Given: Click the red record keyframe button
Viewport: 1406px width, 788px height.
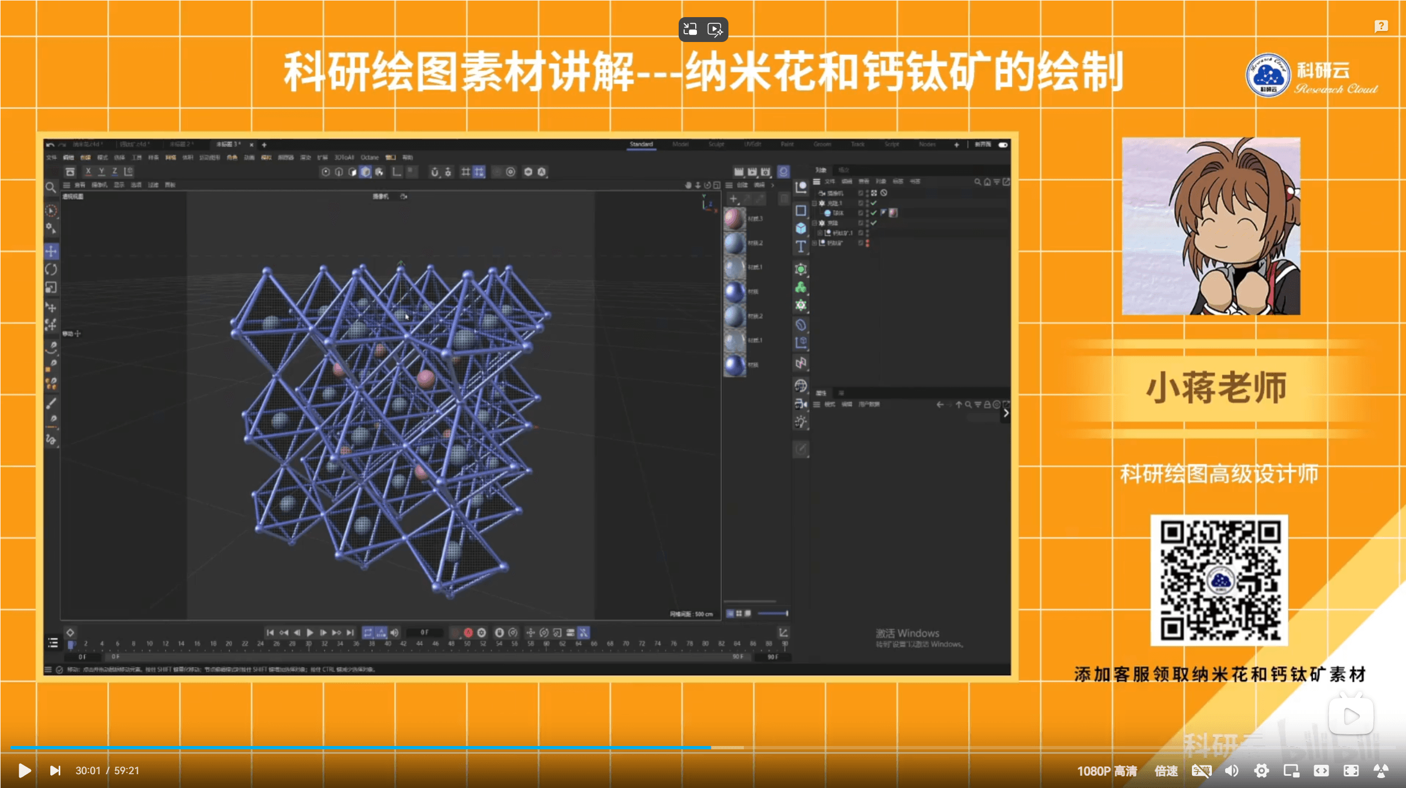Looking at the screenshot, I should 468,633.
